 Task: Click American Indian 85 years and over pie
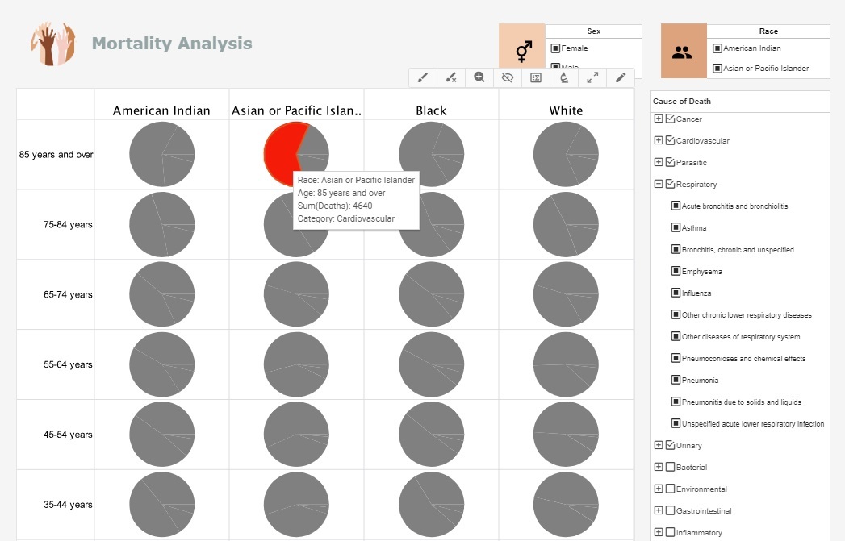tap(161, 155)
